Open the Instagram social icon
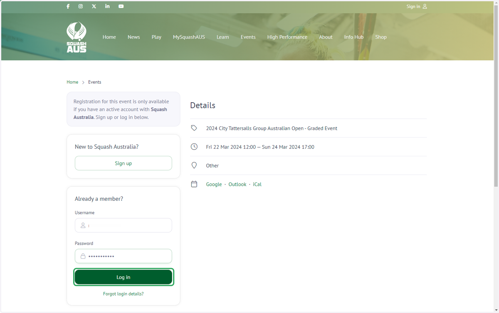The width and height of the screenshot is (499, 313). 81,6
